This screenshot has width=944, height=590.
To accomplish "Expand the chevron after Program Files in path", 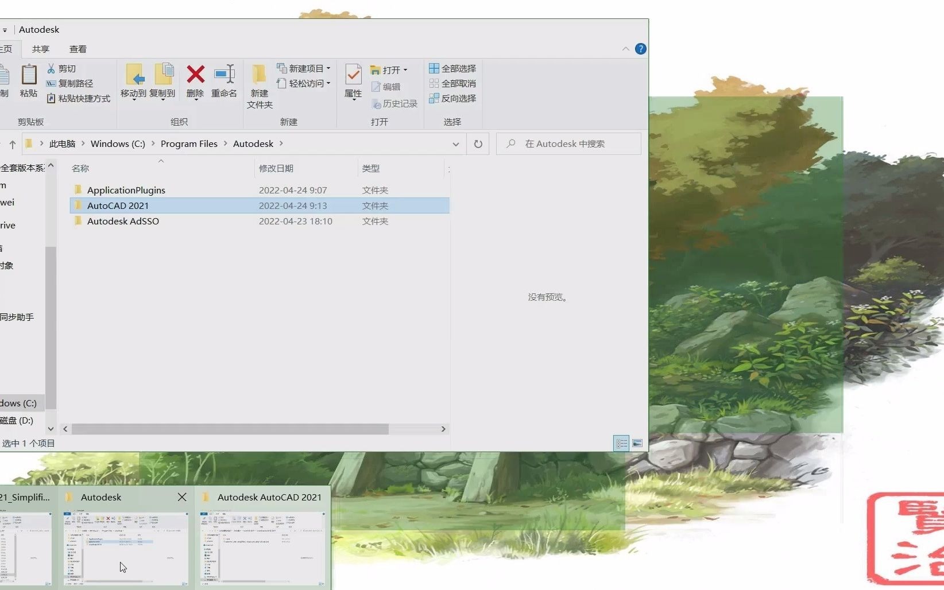I will tap(225, 143).
